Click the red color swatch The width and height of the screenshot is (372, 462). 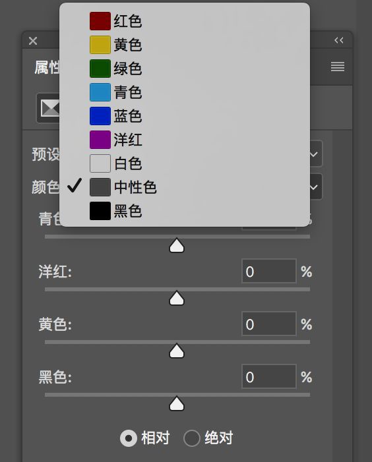100,21
